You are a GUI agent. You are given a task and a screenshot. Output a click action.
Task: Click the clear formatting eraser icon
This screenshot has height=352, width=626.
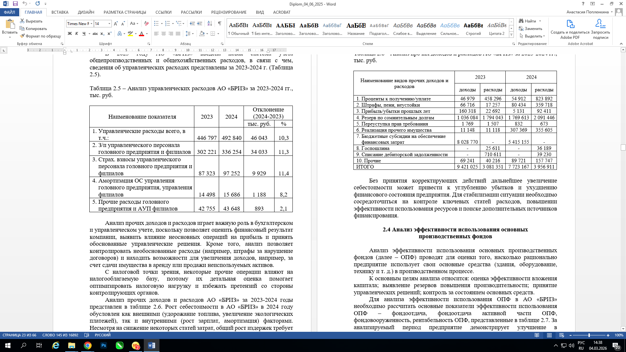[x=146, y=23]
